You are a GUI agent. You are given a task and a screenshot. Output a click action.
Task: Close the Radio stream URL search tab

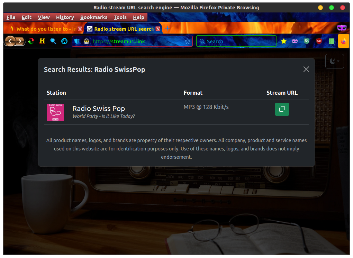pyautogui.click(x=158, y=29)
